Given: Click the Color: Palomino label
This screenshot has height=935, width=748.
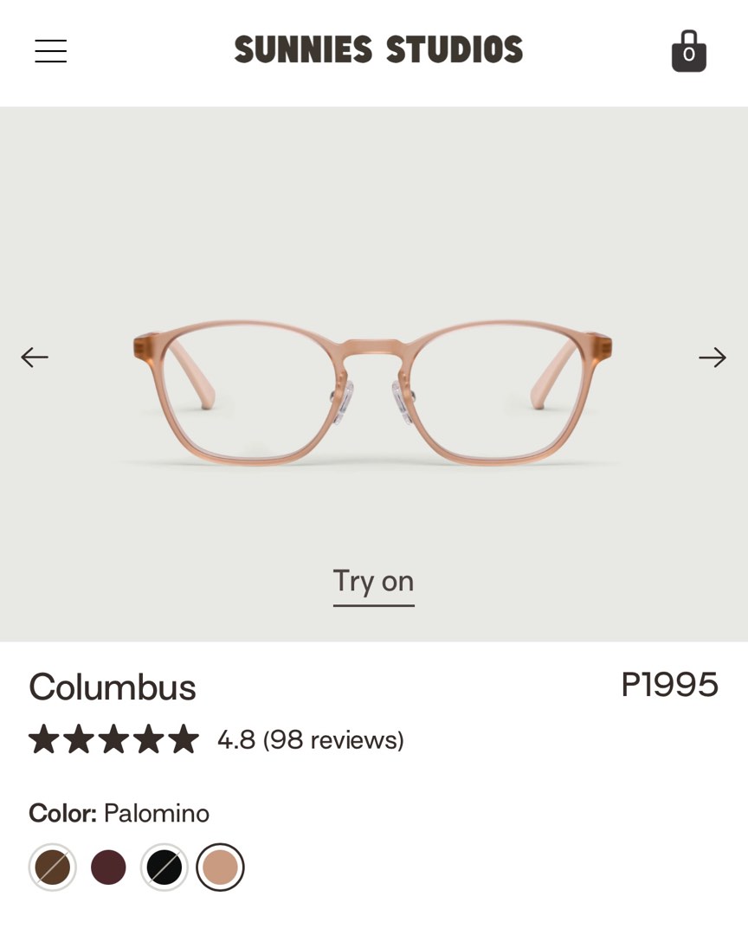Looking at the screenshot, I should coord(119,813).
